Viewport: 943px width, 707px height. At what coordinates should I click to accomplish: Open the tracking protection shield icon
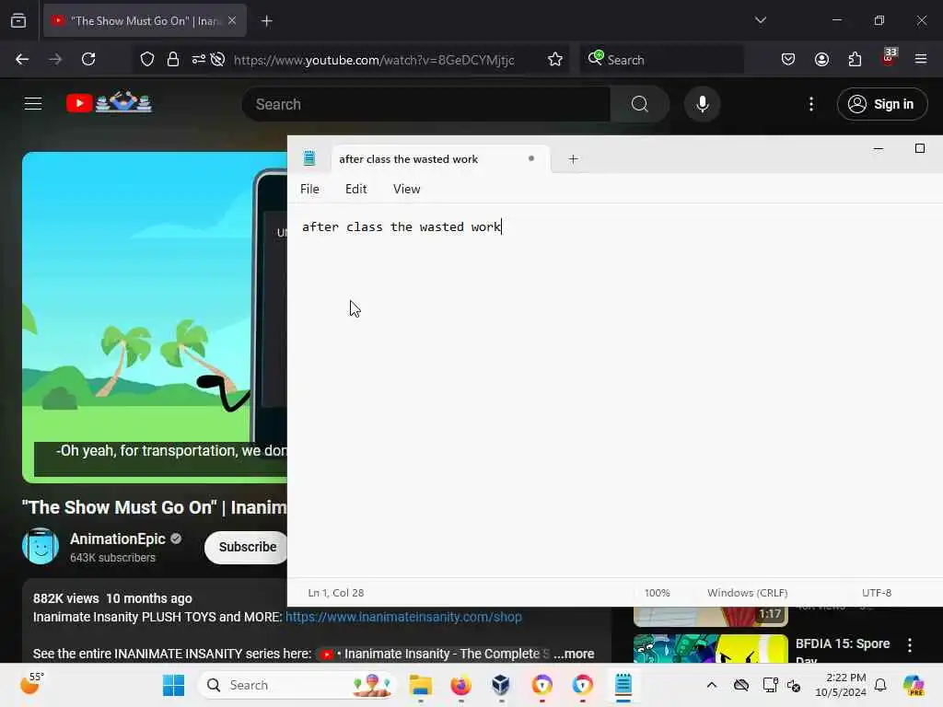point(146,59)
